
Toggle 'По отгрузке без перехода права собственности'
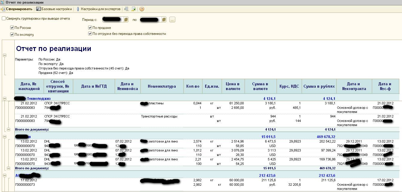pyautogui.click(x=90, y=34)
